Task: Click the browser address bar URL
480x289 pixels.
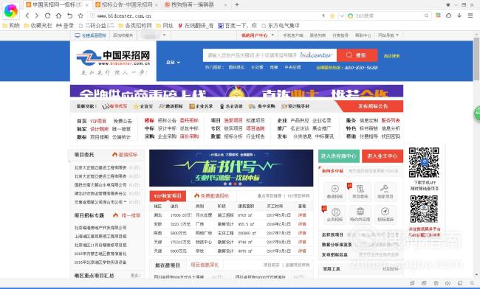Action: tap(124, 16)
